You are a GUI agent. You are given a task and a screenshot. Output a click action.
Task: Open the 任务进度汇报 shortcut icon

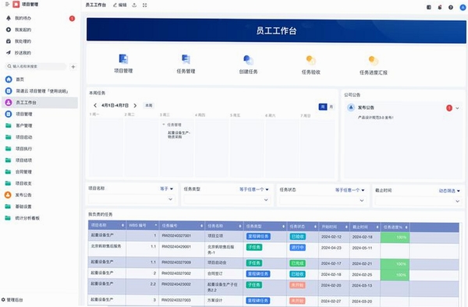pyautogui.click(x=374, y=65)
